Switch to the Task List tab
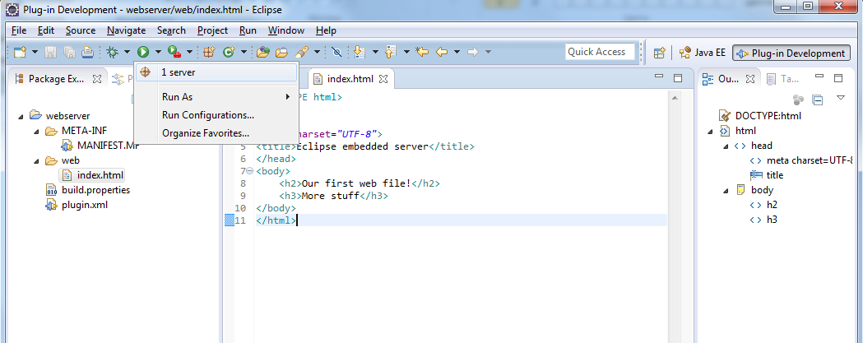Screen dimensions: 863x343 [783, 79]
